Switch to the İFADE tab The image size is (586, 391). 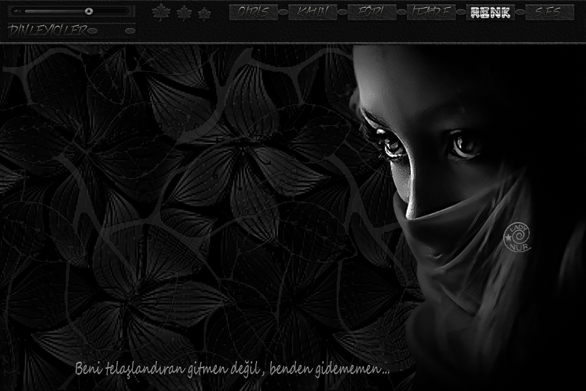[x=431, y=11]
